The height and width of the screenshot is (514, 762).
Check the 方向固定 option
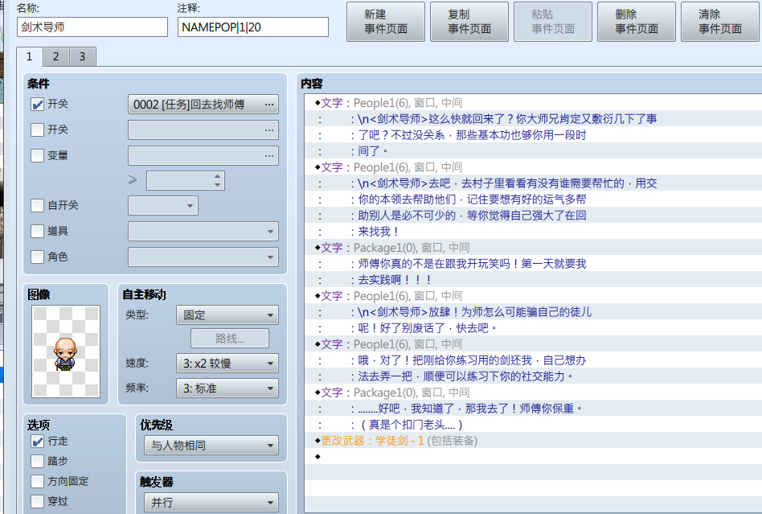coord(38,481)
